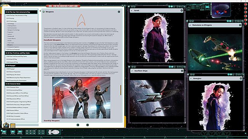Click the round icon right of Weapons heading
The image size is (248, 139).
point(119,12)
